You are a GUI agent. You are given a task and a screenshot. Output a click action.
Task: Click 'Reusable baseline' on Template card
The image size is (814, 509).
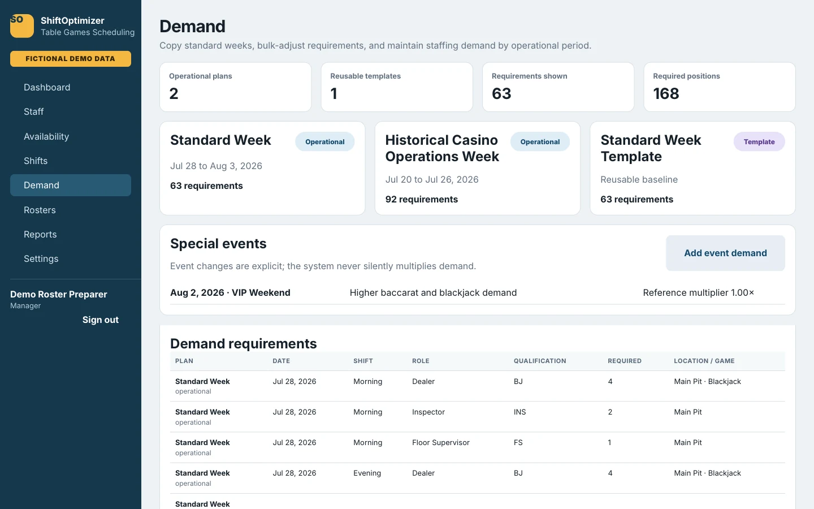coord(639,179)
